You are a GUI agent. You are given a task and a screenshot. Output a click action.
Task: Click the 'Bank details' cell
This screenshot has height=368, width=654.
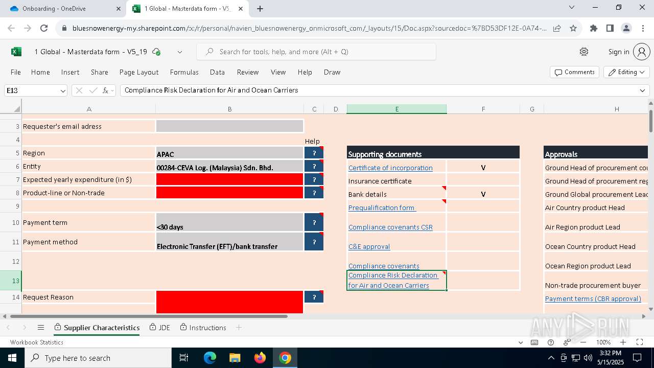point(396,194)
